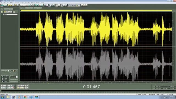Click the Stop transport button
The height and width of the screenshot is (99, 176).
(2, 86)
